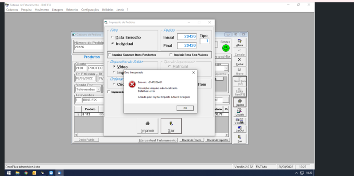The height and width of the screenshot is (176, 354).
Task: Click the Televendas BIKE FIX name field
Action: (x=93, y=100)
